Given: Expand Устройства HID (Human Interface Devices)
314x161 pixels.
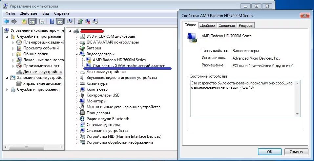Looking at the screenshot, I should 76,137.
